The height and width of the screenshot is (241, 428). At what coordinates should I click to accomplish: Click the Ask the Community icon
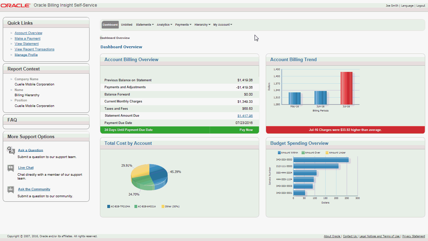[11, 190]
